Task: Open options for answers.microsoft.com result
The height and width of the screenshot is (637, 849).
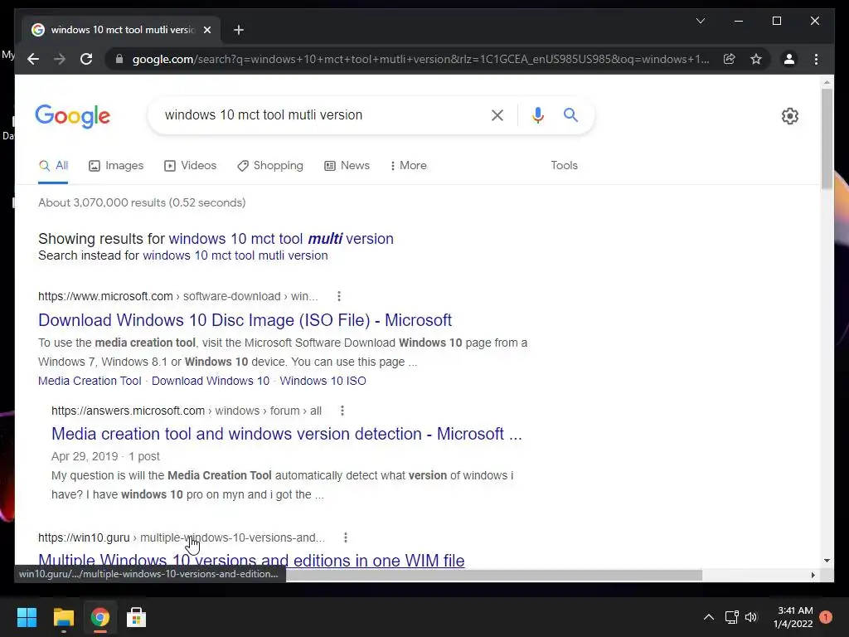Action: [x=342, y=411]
